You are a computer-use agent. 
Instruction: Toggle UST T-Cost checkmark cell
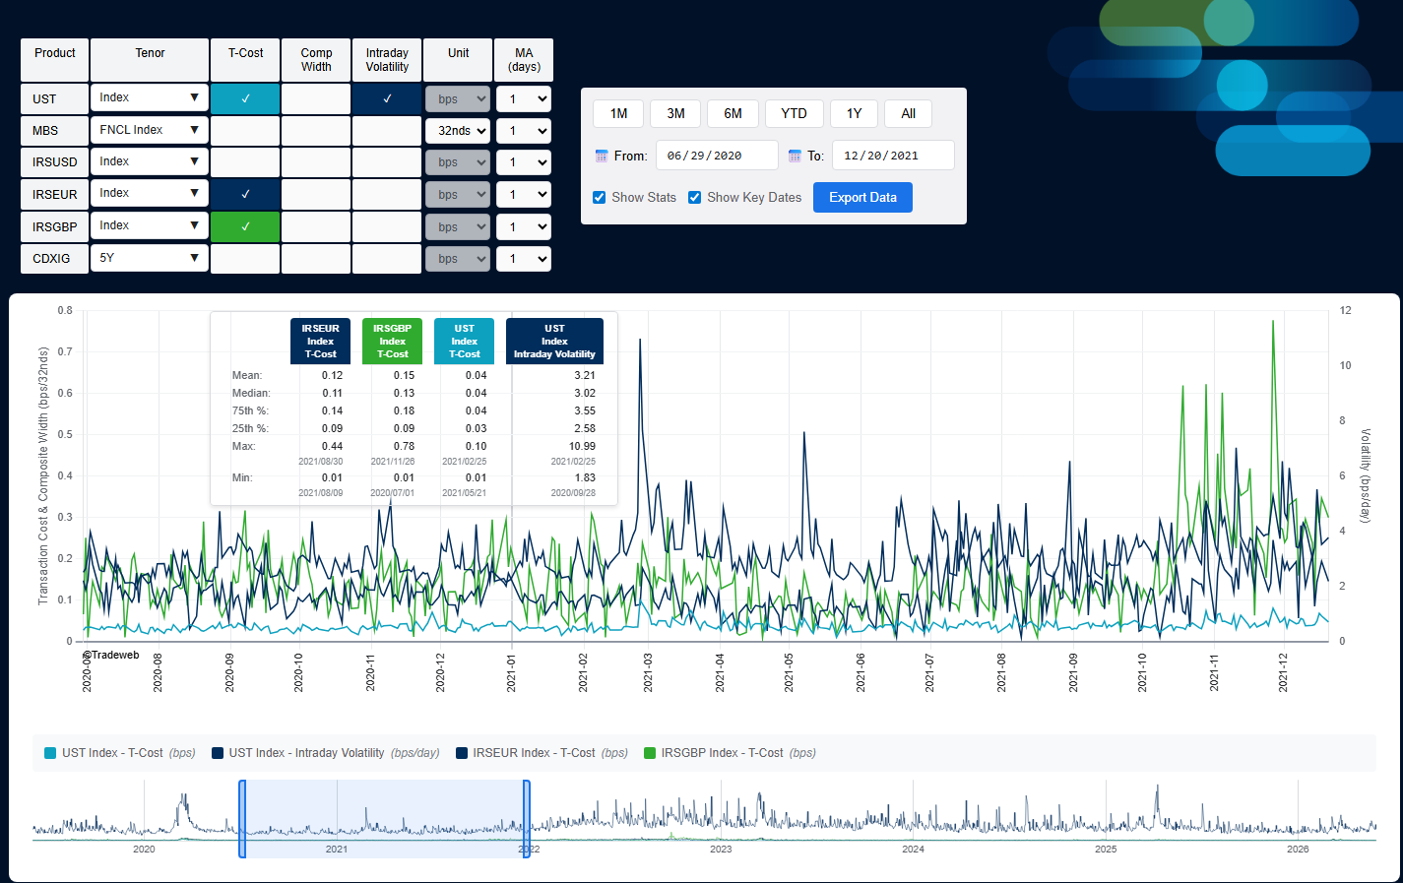(245, 98)
